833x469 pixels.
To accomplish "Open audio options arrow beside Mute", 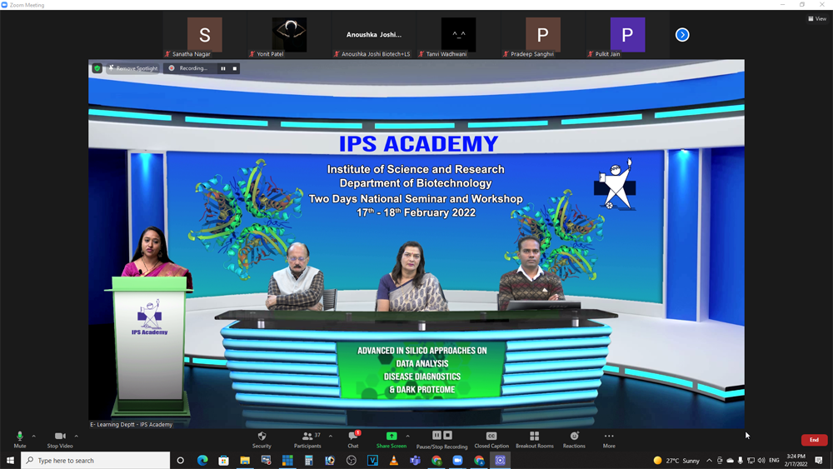I will [x=34, y=436].
